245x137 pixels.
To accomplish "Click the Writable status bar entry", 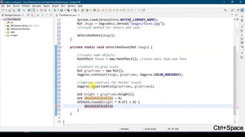I will coord(124,129).
